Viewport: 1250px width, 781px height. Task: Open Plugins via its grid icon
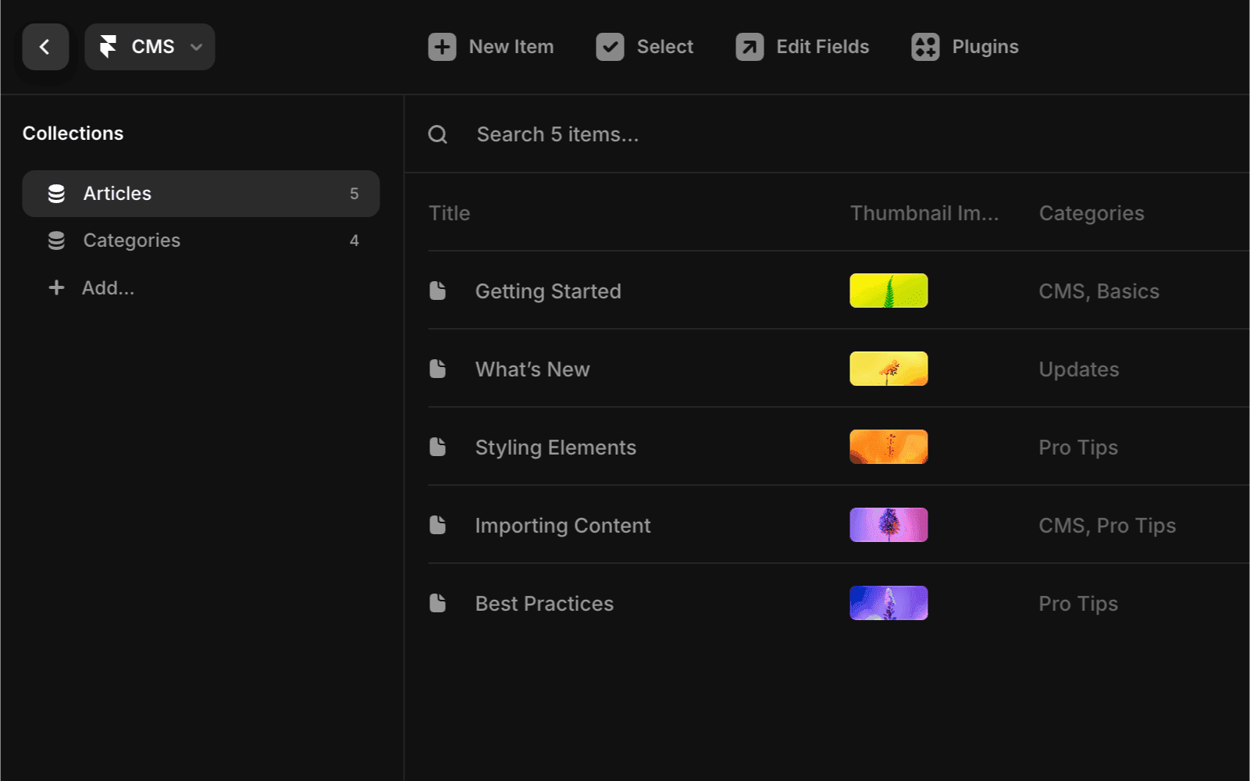click(924, 47)
